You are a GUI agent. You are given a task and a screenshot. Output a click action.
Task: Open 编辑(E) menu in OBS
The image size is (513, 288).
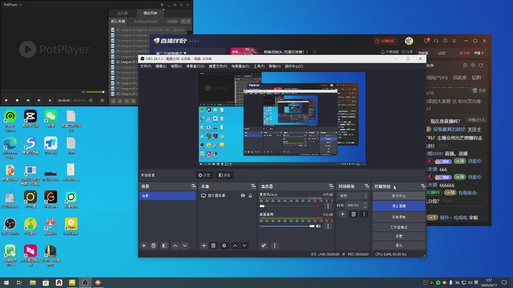pos(161,67)
